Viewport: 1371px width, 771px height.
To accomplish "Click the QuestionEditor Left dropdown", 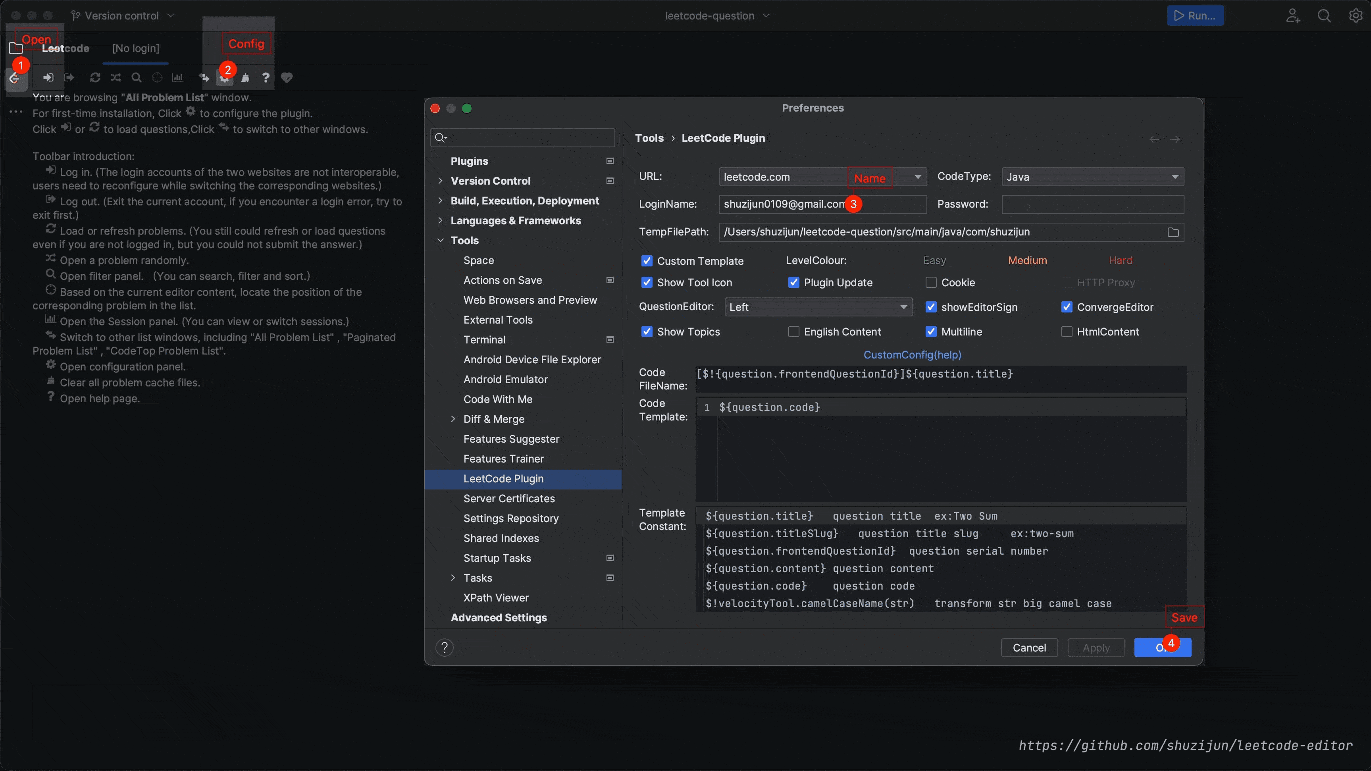I will point(815,306).
